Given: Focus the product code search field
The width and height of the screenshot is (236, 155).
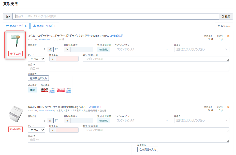Looking at the screenshot, I should pos(116,16).
